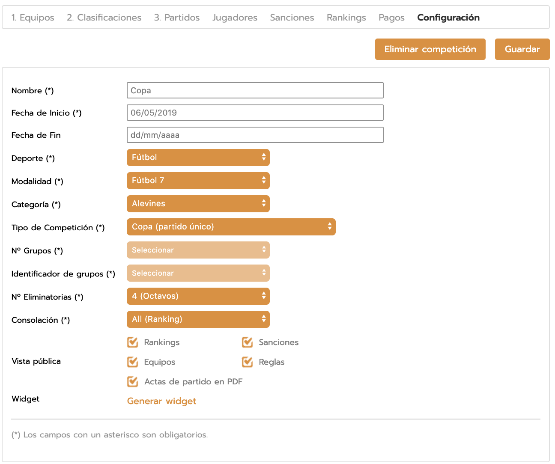Expand the Tipo de Competición dropdown
This screenshot has width=555, height=464.
pyautogui.click(x=231, y=227)
